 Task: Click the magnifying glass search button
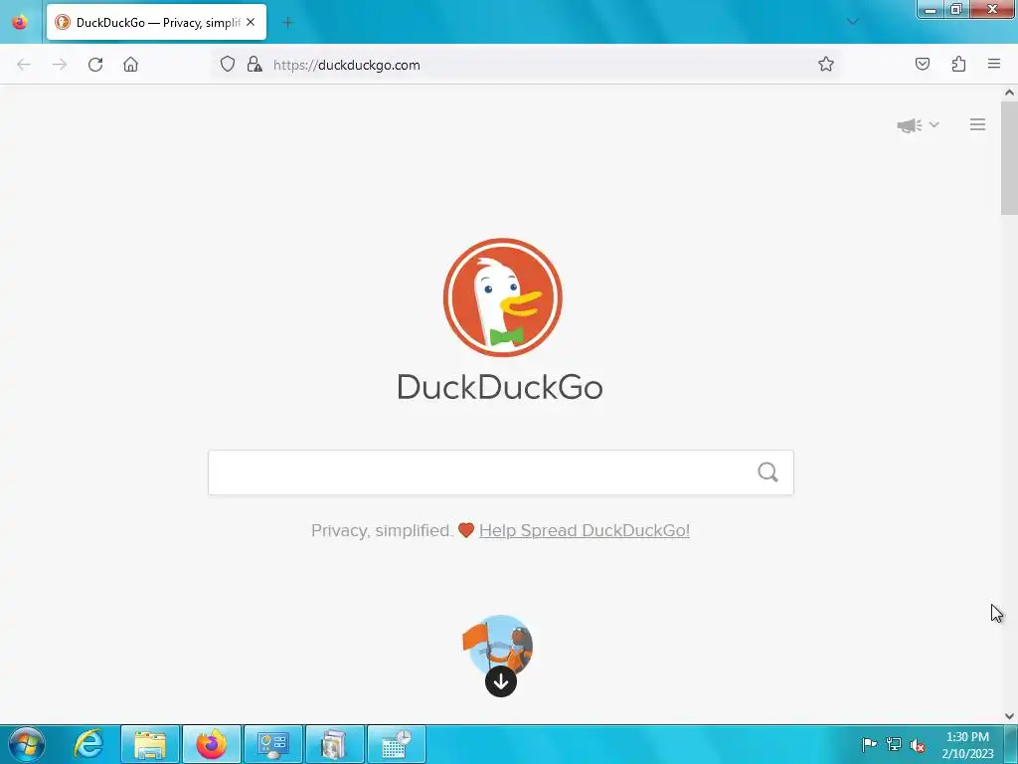pyautogui.click(x=767, y=473)
